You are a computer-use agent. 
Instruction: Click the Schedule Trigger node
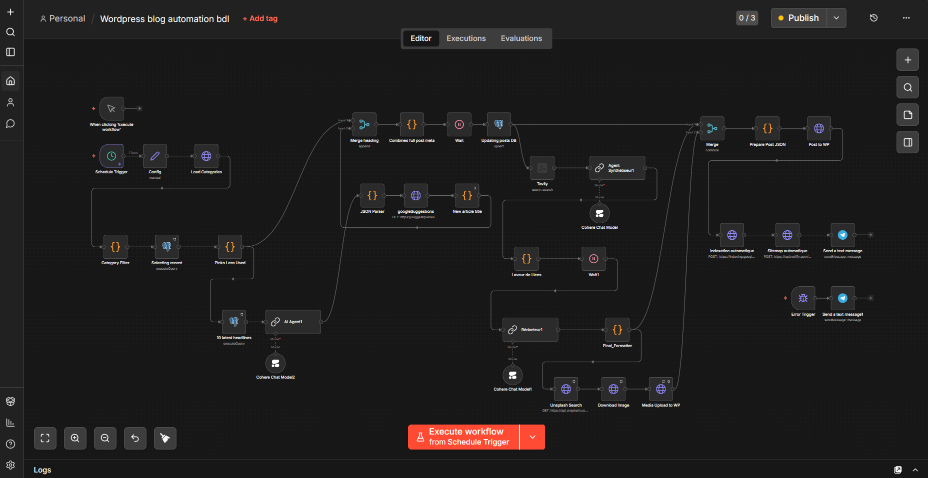(111, 156)
